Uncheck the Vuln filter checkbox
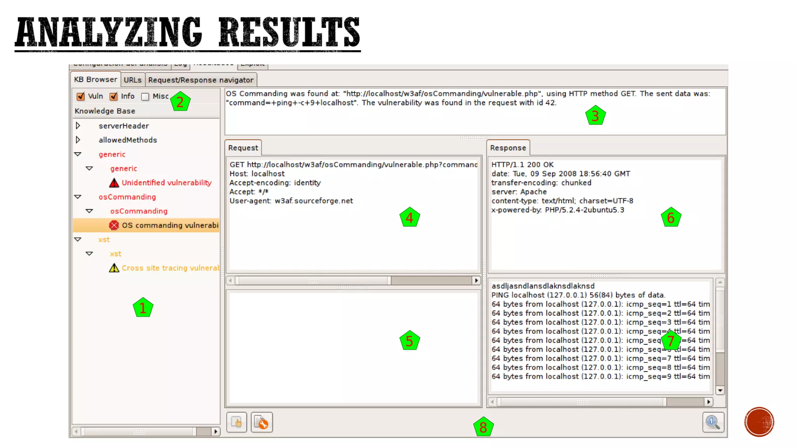The width and height of the screenshot is (796, 448). pyautogui.click(x=81, y=96)
